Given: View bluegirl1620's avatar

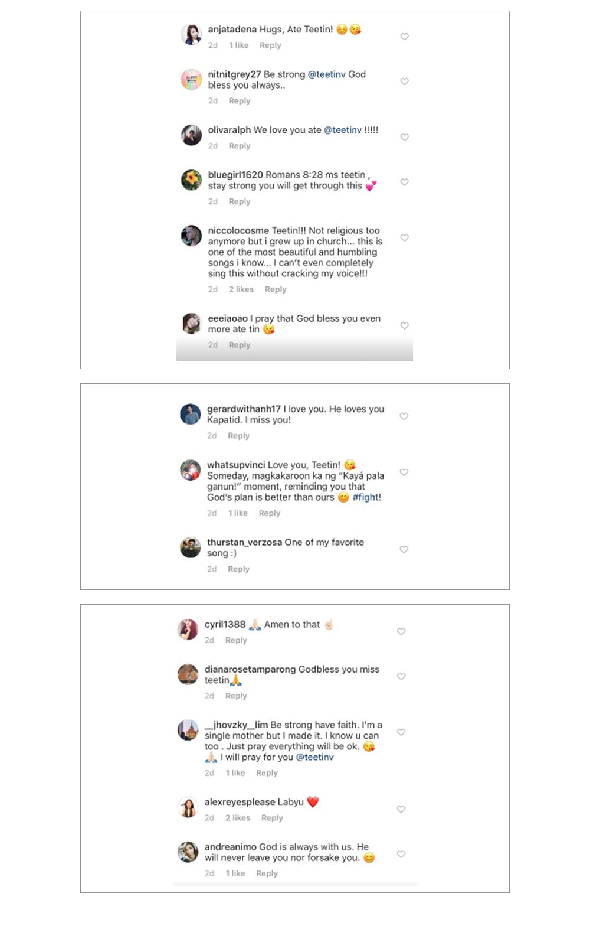Looking at the screenshot, I should click(x=191, y=180).
